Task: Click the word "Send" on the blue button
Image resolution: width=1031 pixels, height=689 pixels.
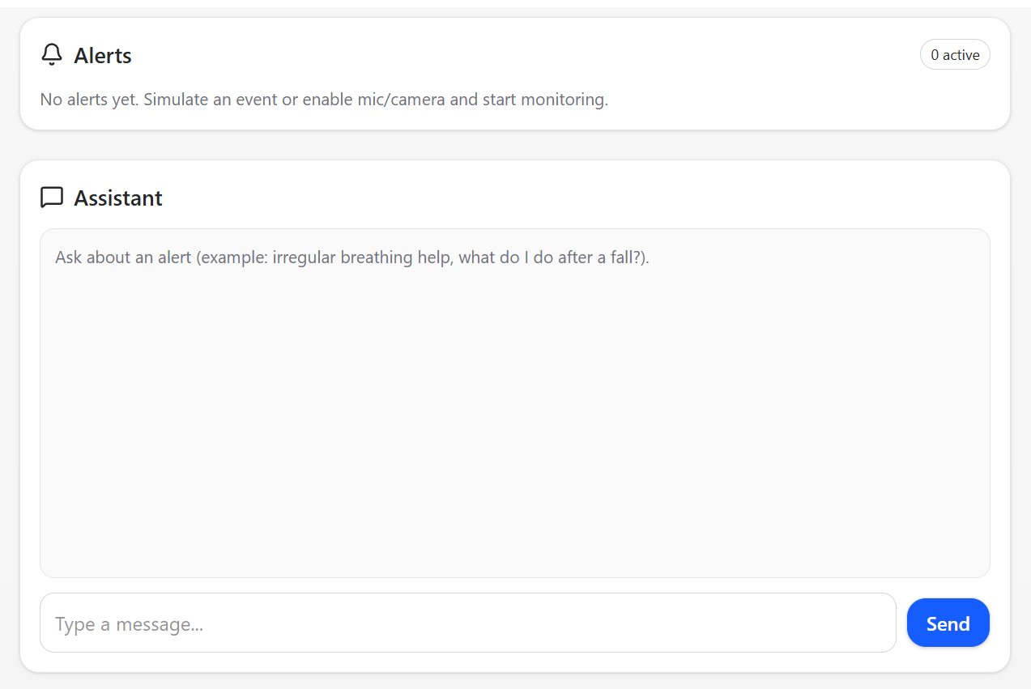Action: [948, 623]
